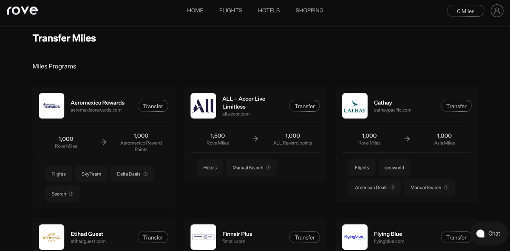This screenshot has height=251, width=510.
Task: Open flyingblue.com link
Action: 389,241
